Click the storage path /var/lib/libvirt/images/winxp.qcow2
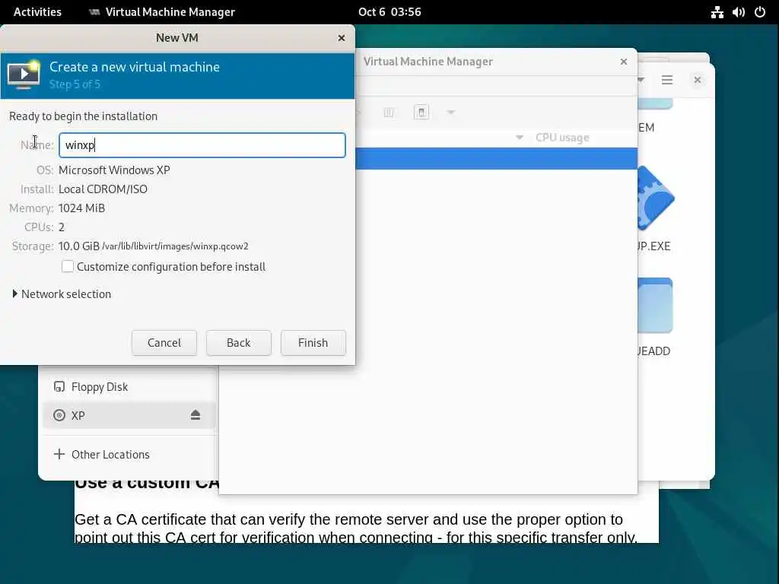The width and height of the screenshot is (779, 584). click(176, 246)
